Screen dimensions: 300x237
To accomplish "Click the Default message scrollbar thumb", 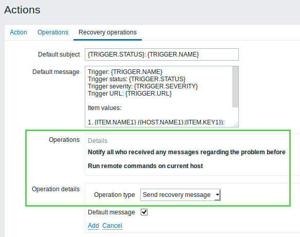I will [x=235, y=87].
